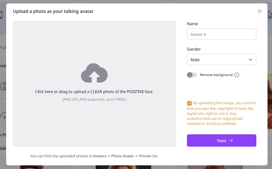Click the add avatar icon behind dialog's top-left
The height and width of the screenshot is (169, 272).
2,14
